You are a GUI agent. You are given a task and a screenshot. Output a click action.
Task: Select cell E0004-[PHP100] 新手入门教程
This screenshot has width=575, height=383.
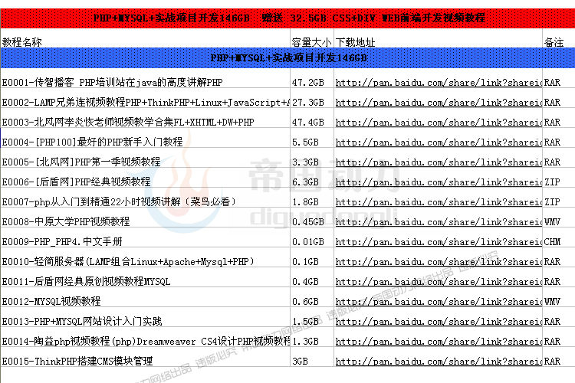(x=145, y=138)
